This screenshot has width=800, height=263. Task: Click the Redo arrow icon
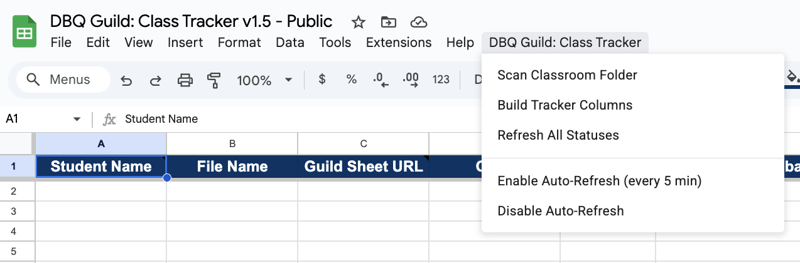click(x=155, y=80)
